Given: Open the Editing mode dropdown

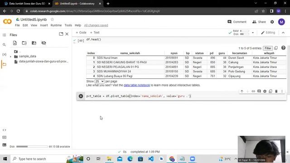Looking at the screenshot, I should 268,33.
